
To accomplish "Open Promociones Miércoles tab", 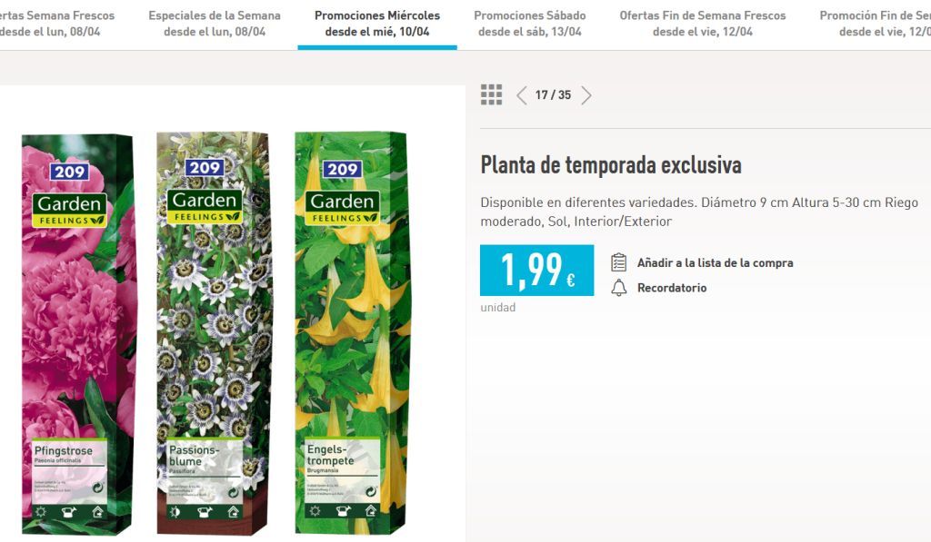I will 377,24.
